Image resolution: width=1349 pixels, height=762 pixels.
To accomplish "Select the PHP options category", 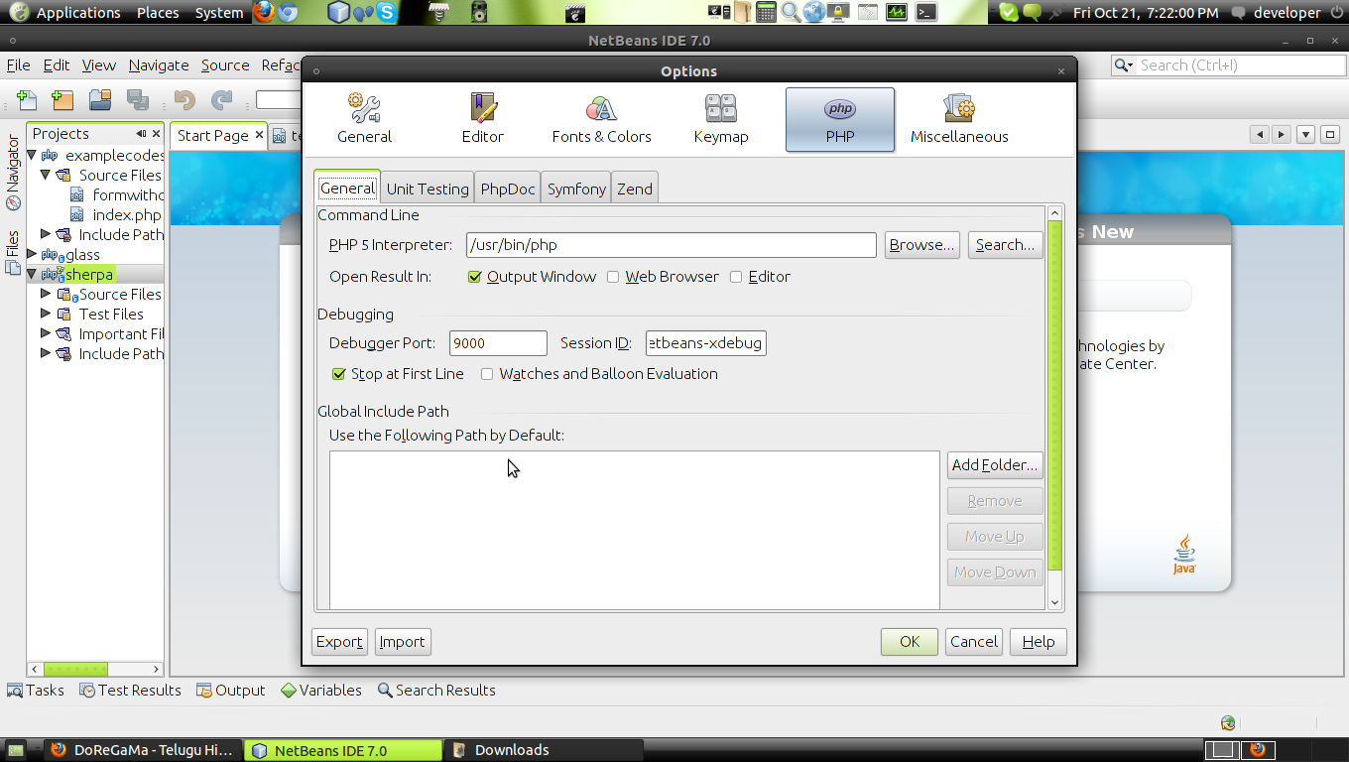I will (840, 119).
